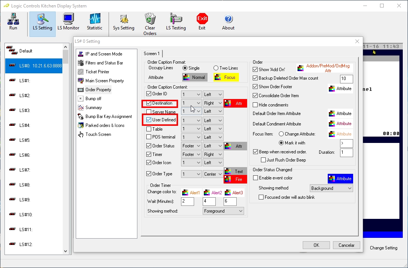The width and height of the screenshot is (408, 268).
Task: Open yellow Focus attribute color
Action: 226,77
